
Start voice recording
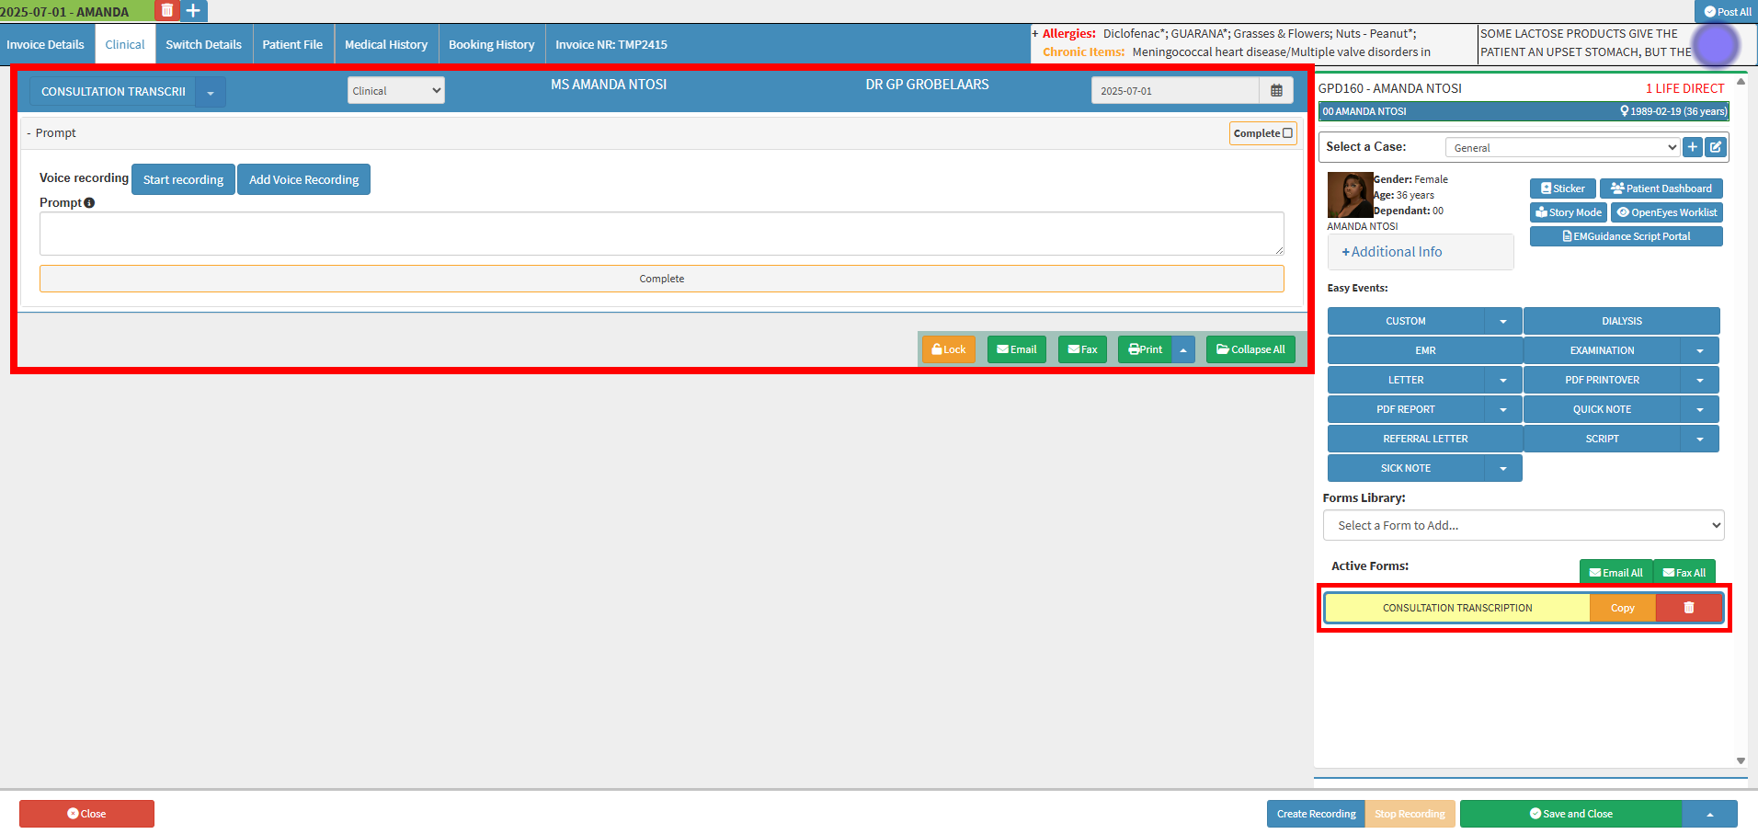click(x=183, y=179)
